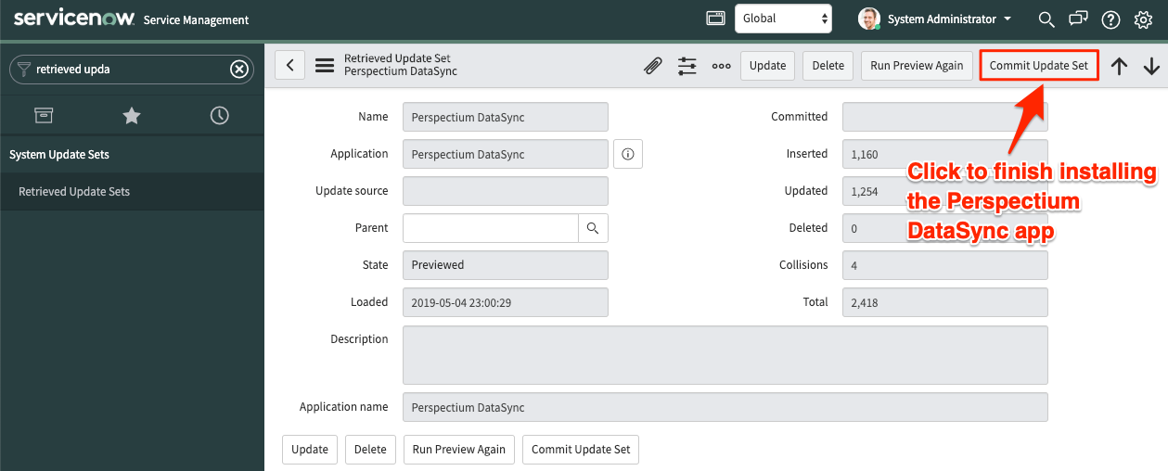This screenshot has height=471, width=1168.
Task: Go to next record down arrow
Action: (x=1151, y=66)
